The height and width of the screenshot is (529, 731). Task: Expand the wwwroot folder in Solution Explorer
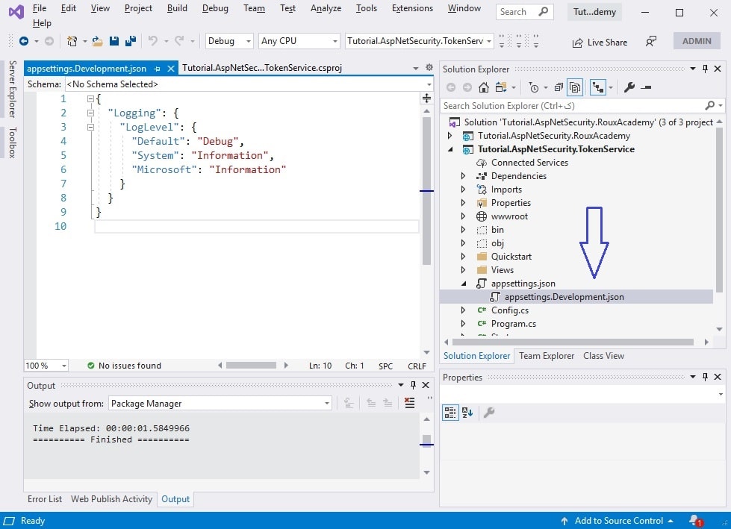coord(463,216)
